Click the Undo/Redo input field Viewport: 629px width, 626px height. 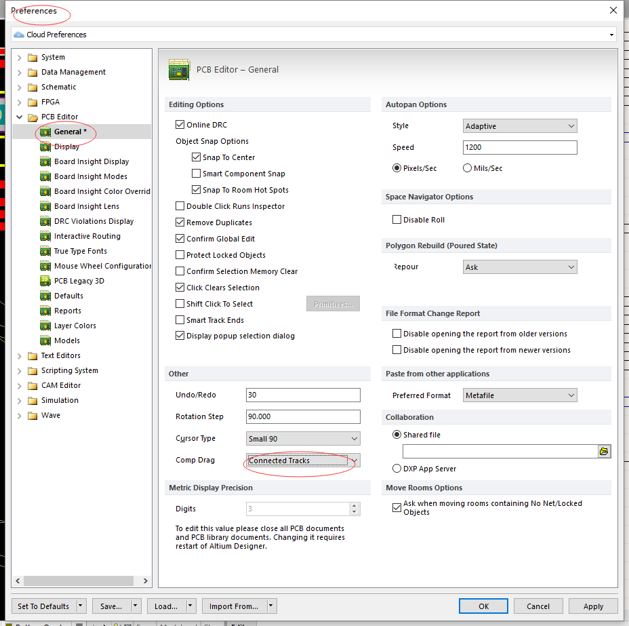tap(303, 395)
